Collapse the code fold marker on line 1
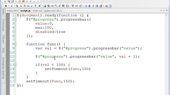 click(16, 15)
